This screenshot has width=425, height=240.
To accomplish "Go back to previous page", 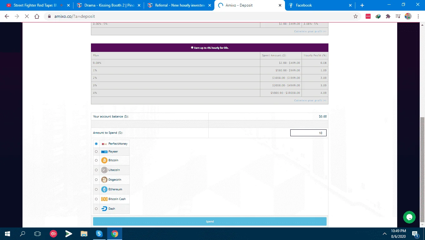I will coord(7,16).
